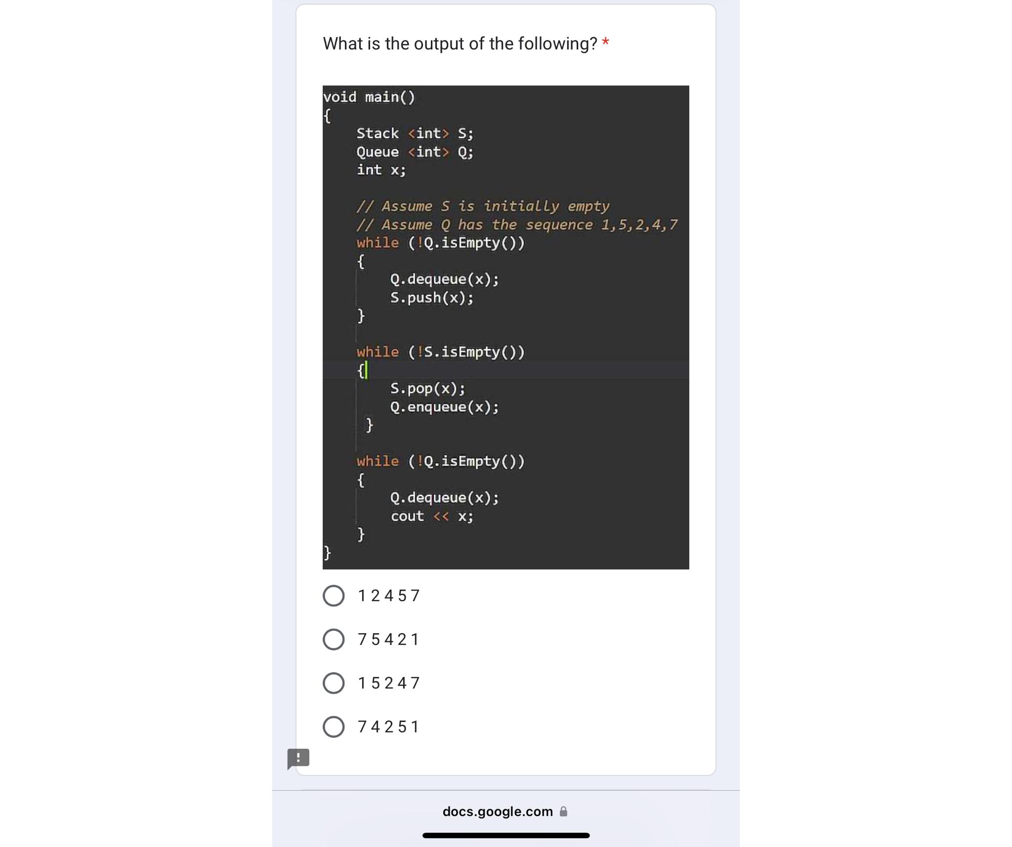The image size is (1012, 847).
Task: Click the required field asterisk marker
Action: click(x=605, y=43)
